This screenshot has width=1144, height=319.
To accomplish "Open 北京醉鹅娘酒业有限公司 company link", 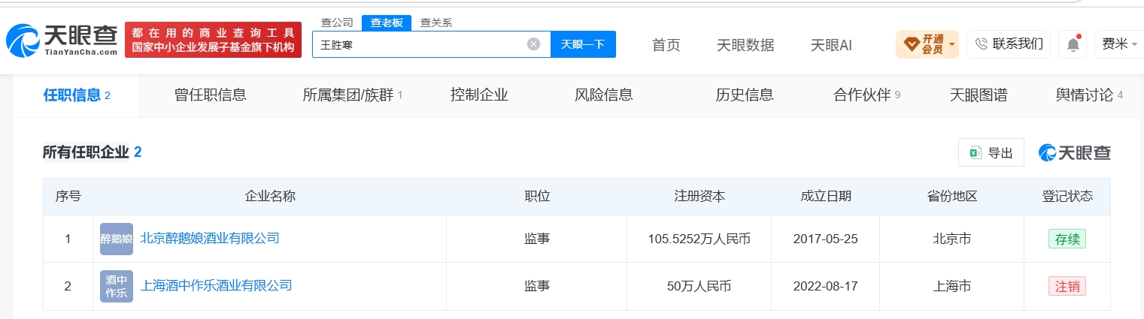I will click(210, 239).
